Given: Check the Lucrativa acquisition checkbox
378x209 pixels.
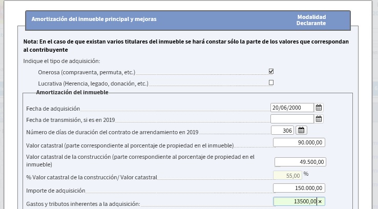Looking at the screenshot, I should (271, 82).
